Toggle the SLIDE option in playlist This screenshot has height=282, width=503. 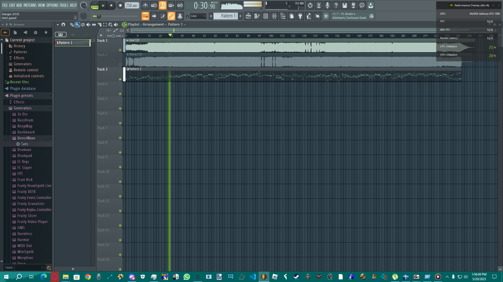click(x=123, y=36)
